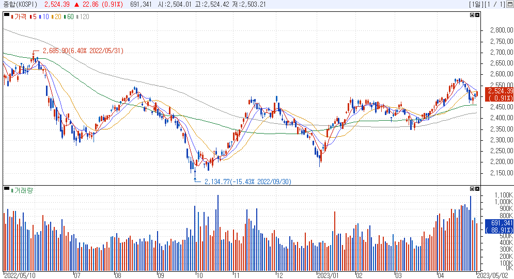Click the 08 month label on date axis
This screenshot has width=514, height=279.
pos(118,275)
